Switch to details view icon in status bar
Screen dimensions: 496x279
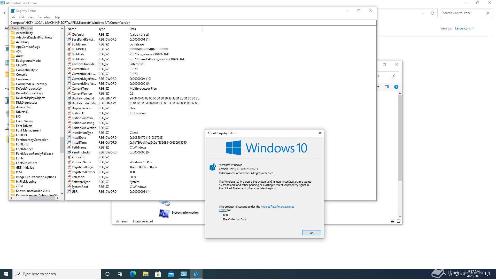click(x=393, y=221)
